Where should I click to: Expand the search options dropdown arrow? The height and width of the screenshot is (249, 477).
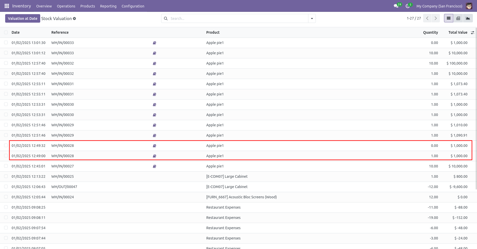click(x=312, y=19)
